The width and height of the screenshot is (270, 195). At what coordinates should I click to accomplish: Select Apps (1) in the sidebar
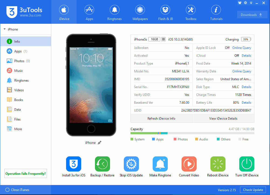click(x=26, y=51)
